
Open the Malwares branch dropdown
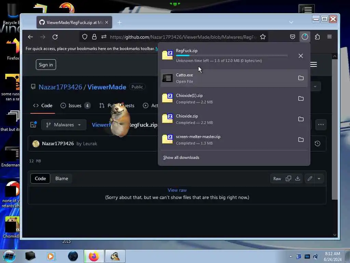pyautogui.click(x=64, y=125)
